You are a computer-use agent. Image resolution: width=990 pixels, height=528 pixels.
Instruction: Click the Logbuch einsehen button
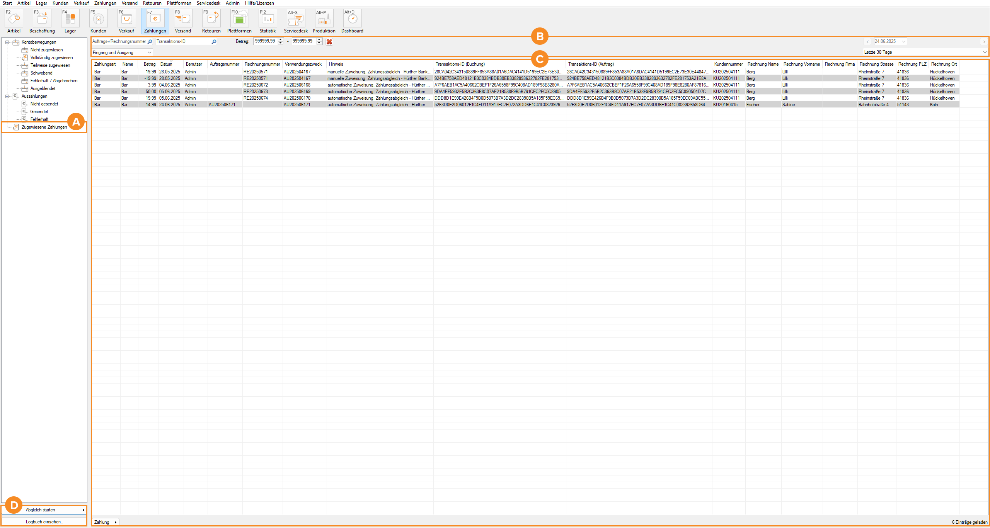44,522
